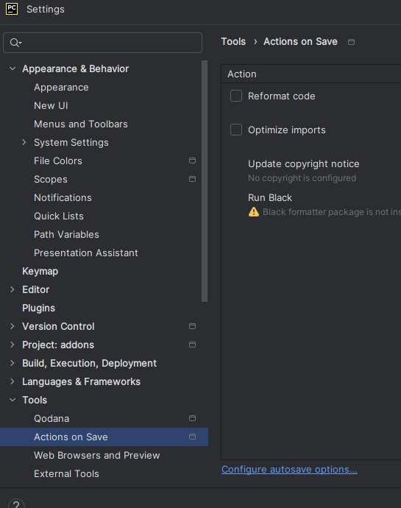Enable the Reformat code checkbox
The image size is (401, 508).
point(236,96)
